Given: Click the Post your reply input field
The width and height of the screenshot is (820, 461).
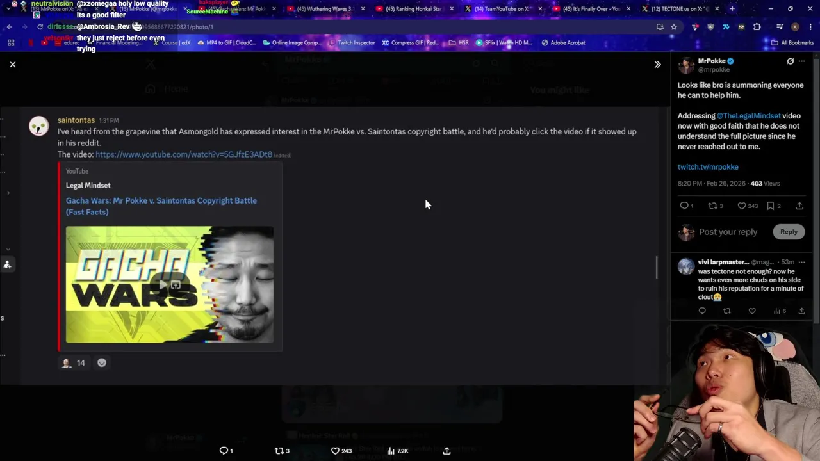Looking at the screenshot, I should 728,232.
